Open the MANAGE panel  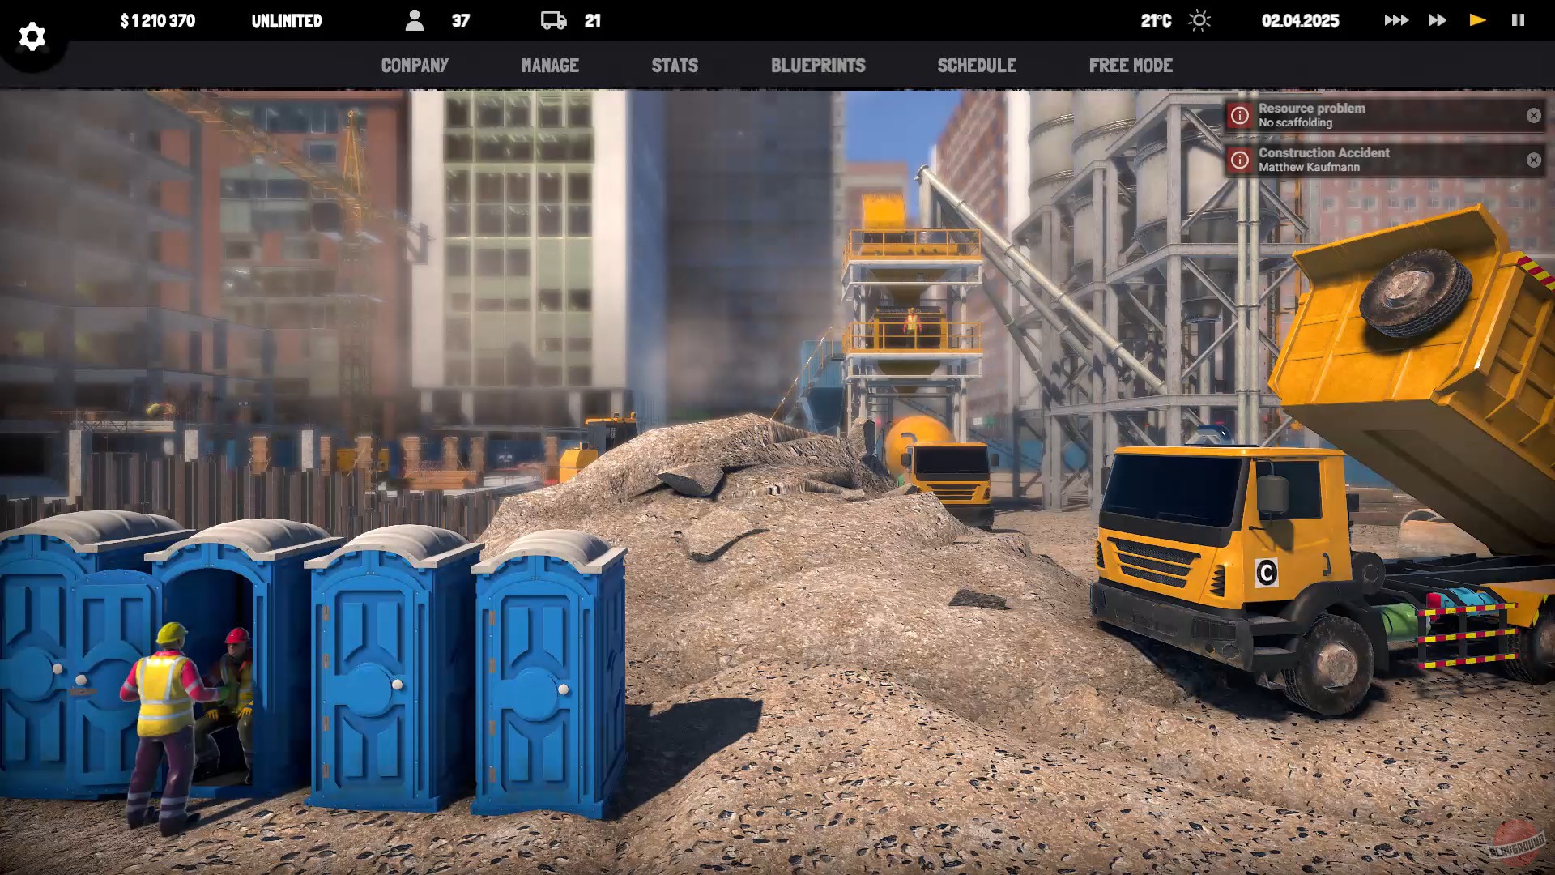click(550, 66)
